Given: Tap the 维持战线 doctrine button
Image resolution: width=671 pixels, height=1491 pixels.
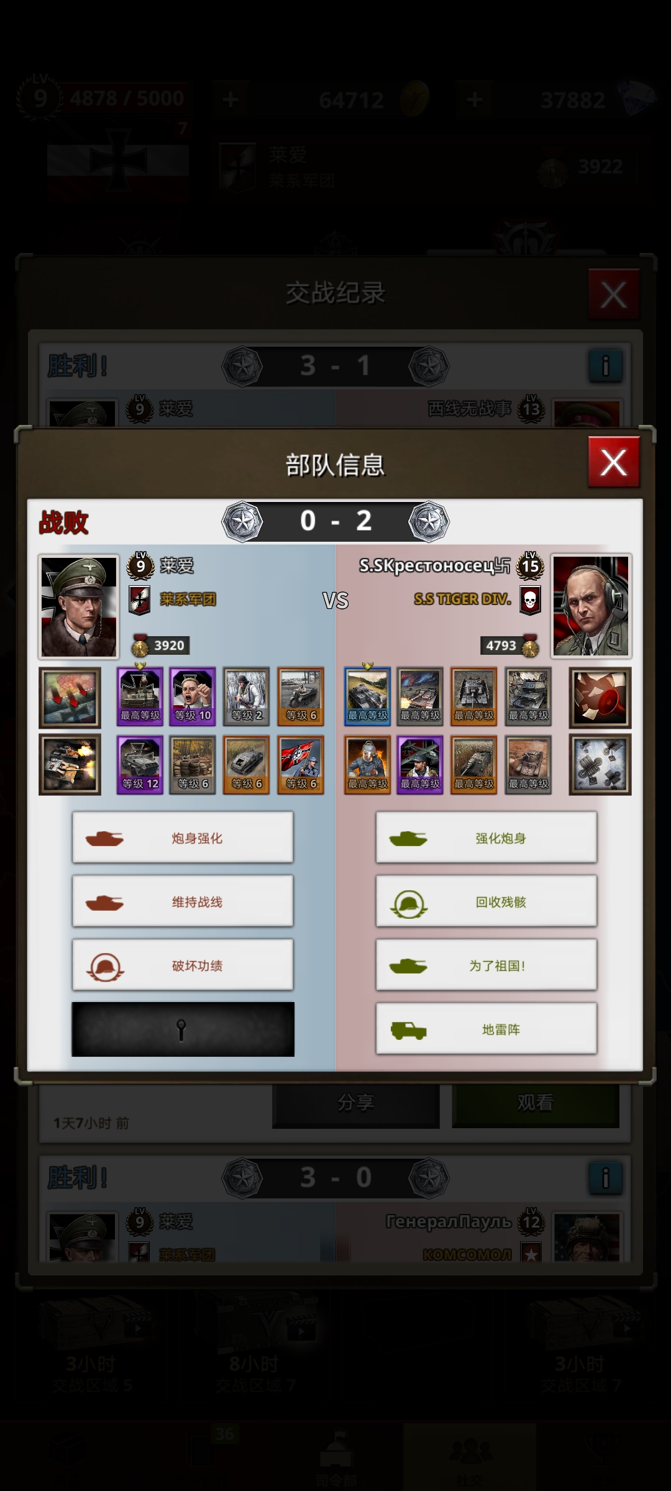Looking at the screenshot, I should [183, 901].
